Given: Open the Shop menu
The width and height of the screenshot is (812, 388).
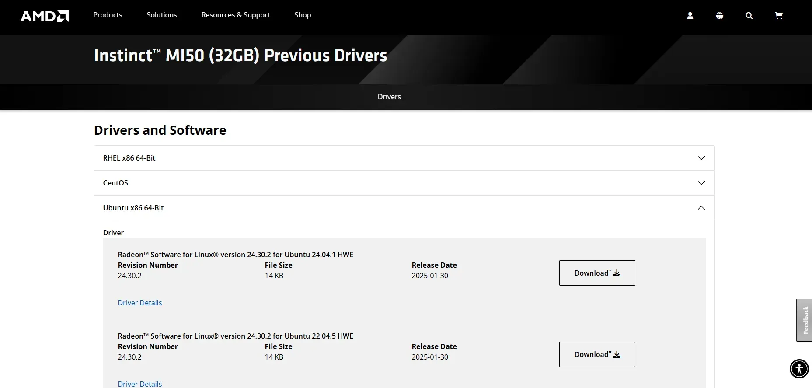Looking at the screenshot, I should pos(303,15).
